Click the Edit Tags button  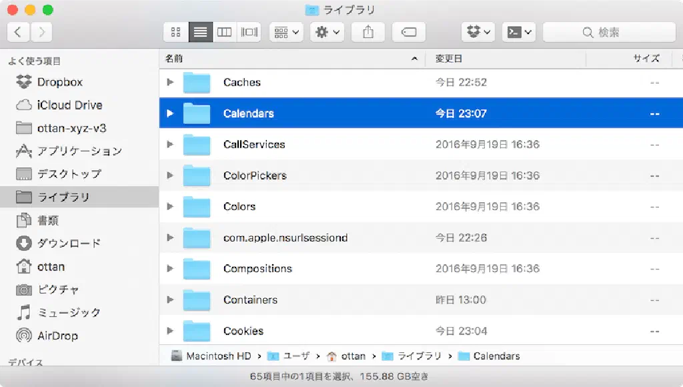[x=409, y=32]
